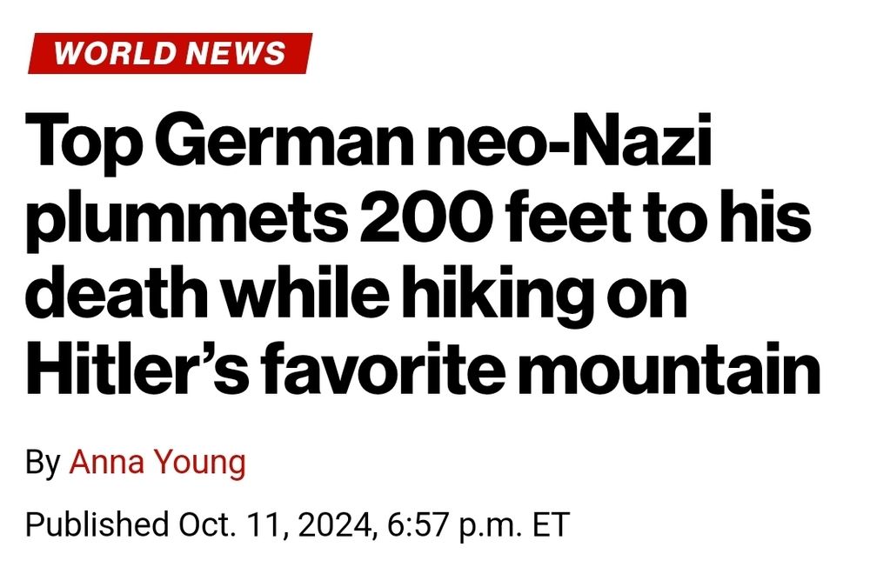Click the article headline's first line 'Top German neo-Nazi'
Screen dimensions: 870x574
click(x=368, y=142)
